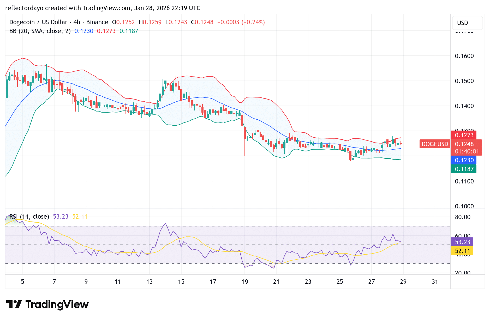
Task: Toggle visibility of the RSI indicator
Action: (x=29, y=216)
